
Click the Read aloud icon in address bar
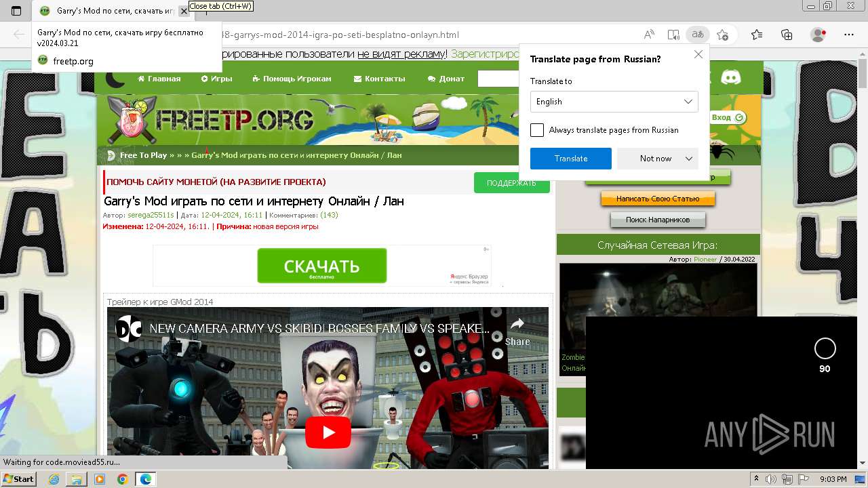pos(649,35)
